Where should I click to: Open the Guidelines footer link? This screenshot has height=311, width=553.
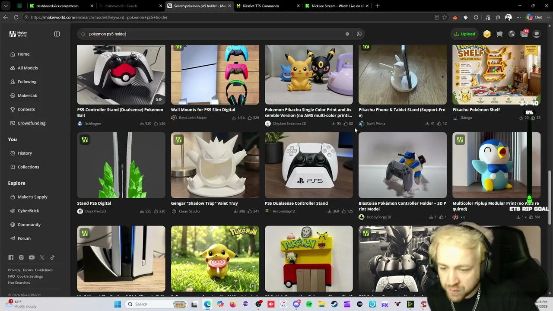44,270
